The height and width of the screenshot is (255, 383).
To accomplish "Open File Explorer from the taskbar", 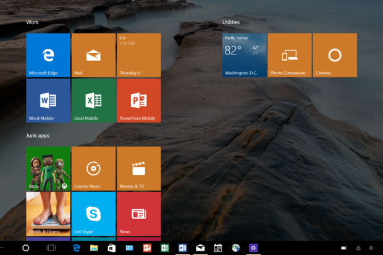I will tap(94, 248).
